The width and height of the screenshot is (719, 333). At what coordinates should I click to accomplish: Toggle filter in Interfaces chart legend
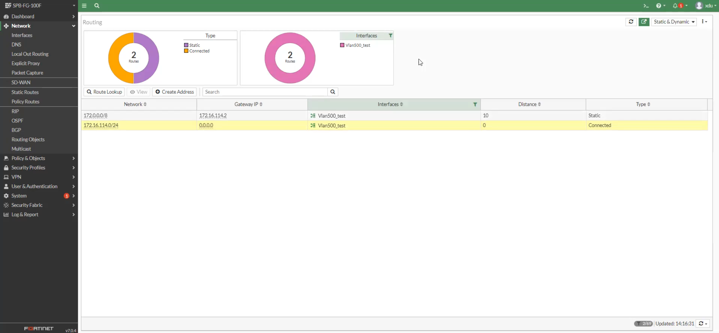[390, 36]
